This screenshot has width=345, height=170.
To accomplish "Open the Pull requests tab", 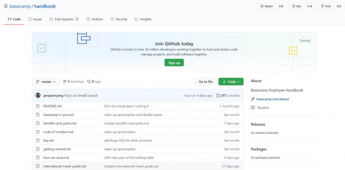I will pyautogui.click(x=64, y=19).
